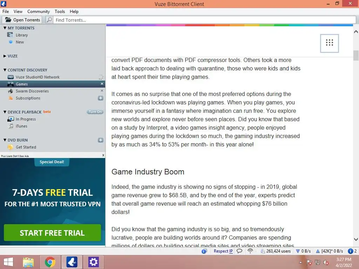359x269 pixels.
Task: Show hidden system tray icons
Action: pyautogui.click(x=300, y=262)
